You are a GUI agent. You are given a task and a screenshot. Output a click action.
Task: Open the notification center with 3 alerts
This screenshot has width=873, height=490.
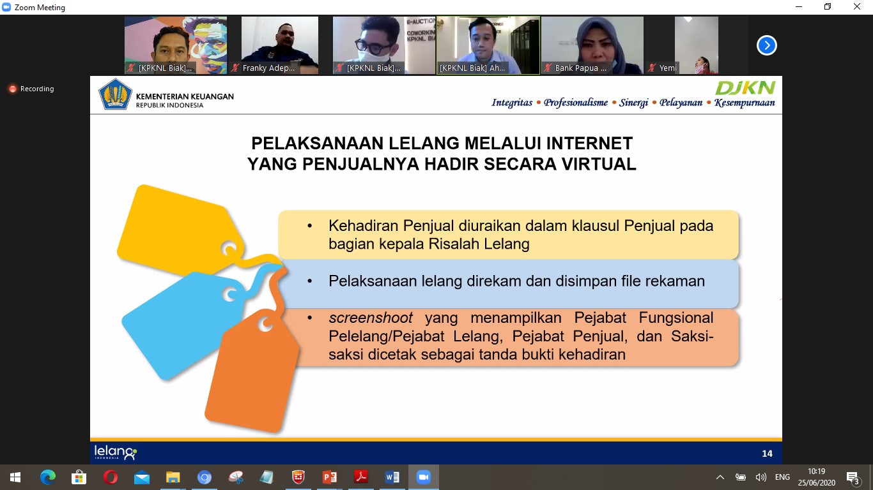(x=853, y=477)
